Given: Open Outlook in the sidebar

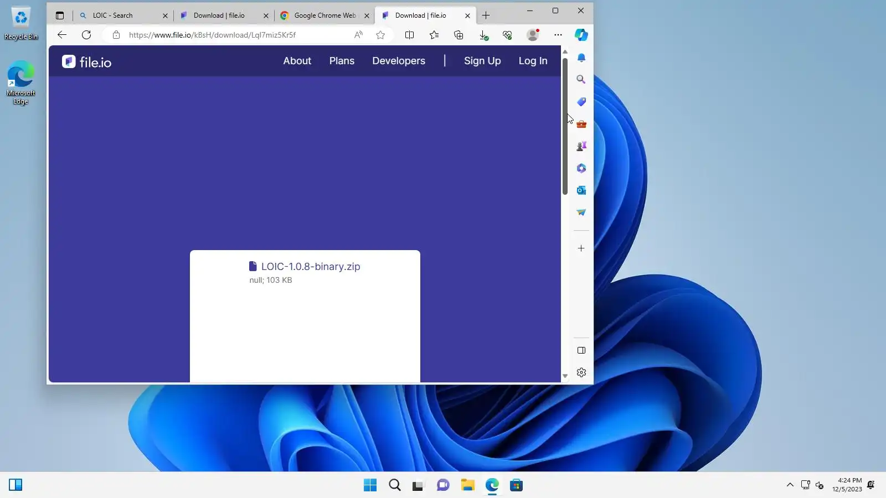Looking at the screenshot, I should [581, 190].
